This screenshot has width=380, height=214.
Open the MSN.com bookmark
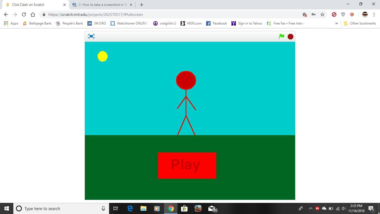point(191,23)
